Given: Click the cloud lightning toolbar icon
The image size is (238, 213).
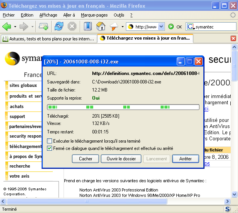Looking at the screenshot, I should tap(114, 27).
